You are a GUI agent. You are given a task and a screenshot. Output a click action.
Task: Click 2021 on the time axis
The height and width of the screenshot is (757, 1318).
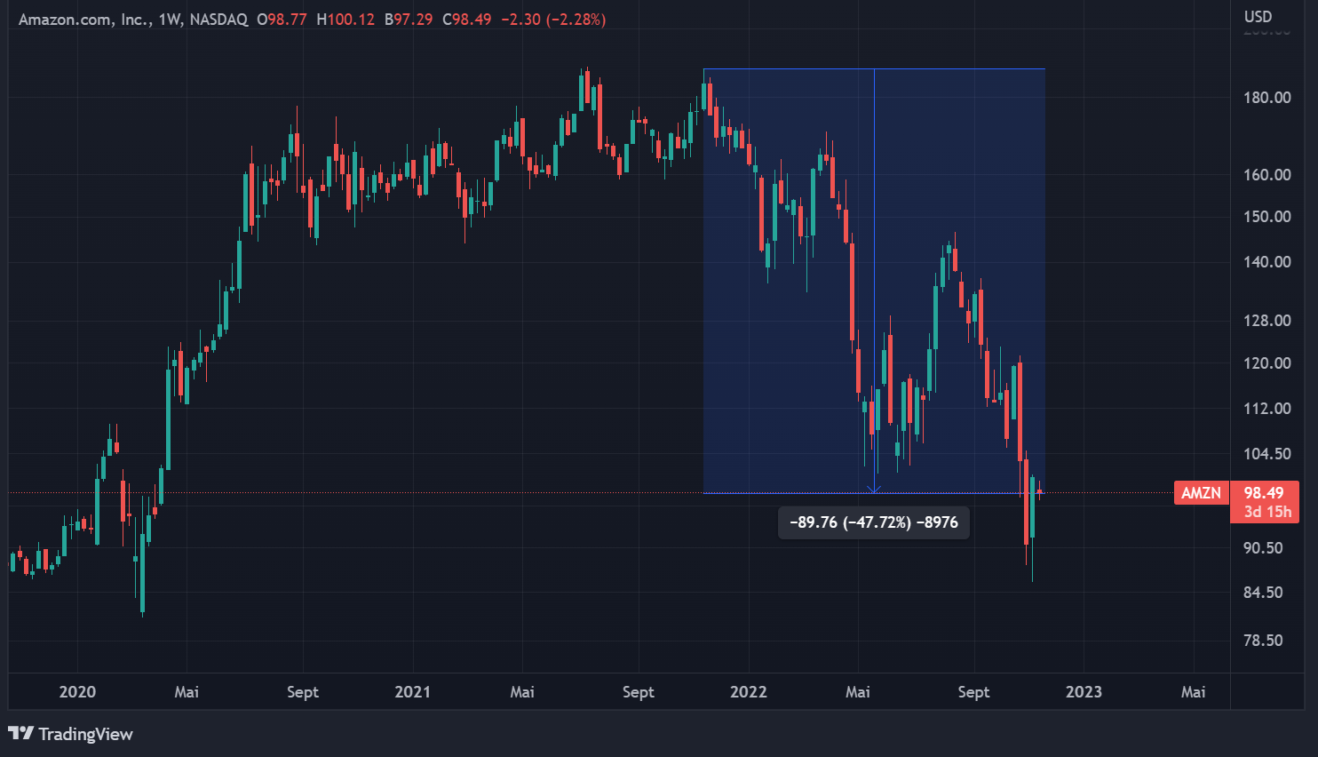pos(412,692)
